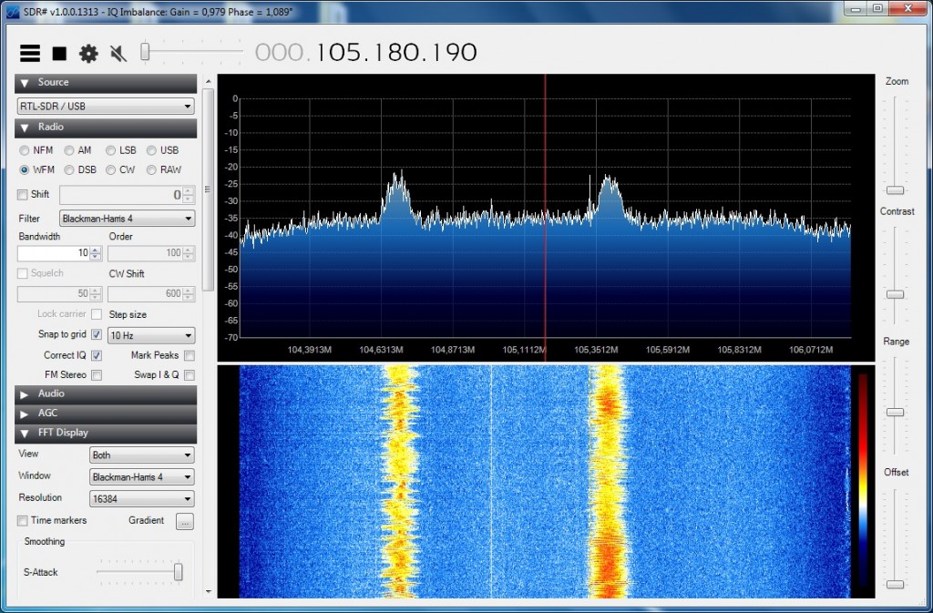
Task: Toggle the muted speaker icon
Action: (x=118, y=54)
